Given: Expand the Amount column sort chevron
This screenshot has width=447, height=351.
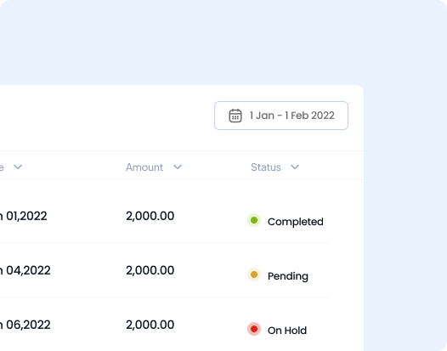Looking at the screenshot, I should (178, 167).
